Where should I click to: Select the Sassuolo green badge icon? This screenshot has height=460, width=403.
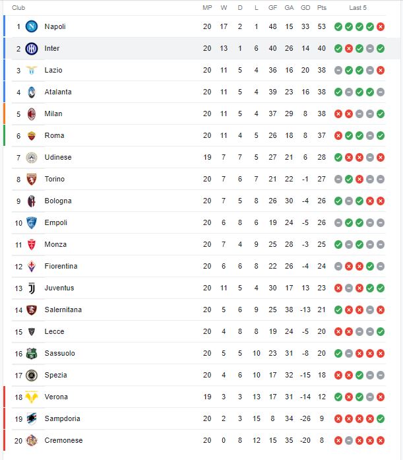32,354
